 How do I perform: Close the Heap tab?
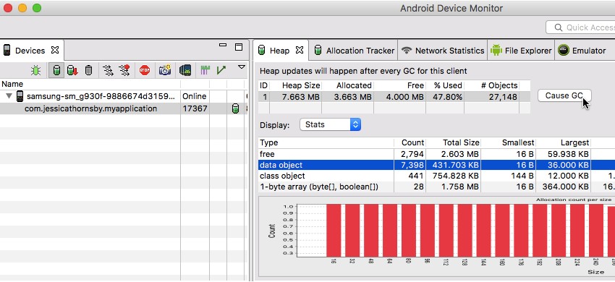[x=300, y=50]
